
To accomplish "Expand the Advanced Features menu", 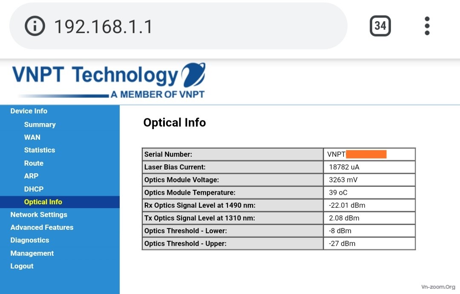I will point(42,228).
